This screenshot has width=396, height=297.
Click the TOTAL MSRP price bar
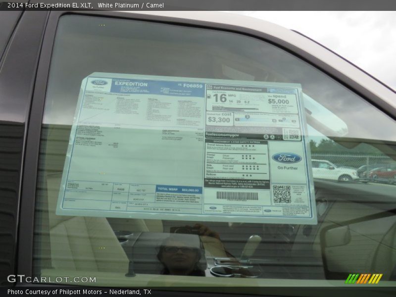[x=179, y=189]
